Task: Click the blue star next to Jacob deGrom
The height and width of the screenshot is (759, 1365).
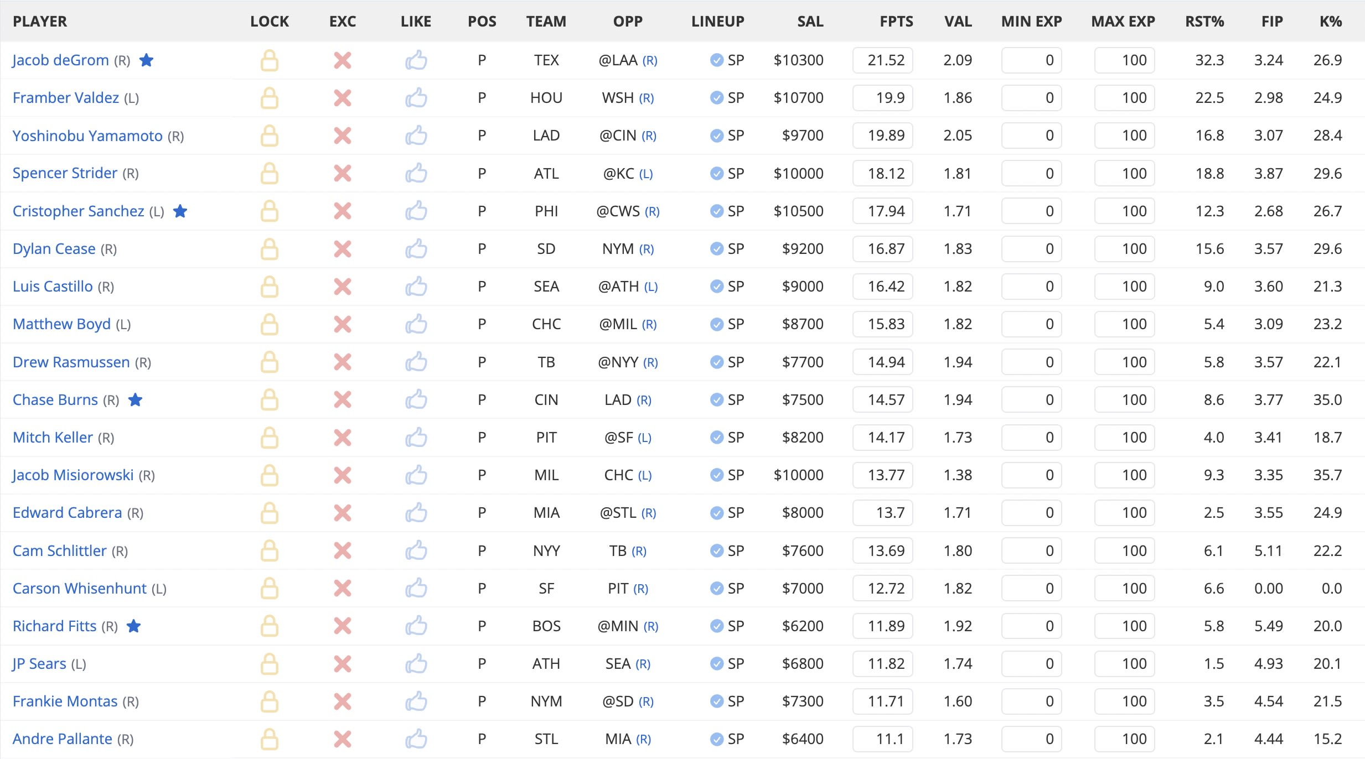Action: pos(146,60)
